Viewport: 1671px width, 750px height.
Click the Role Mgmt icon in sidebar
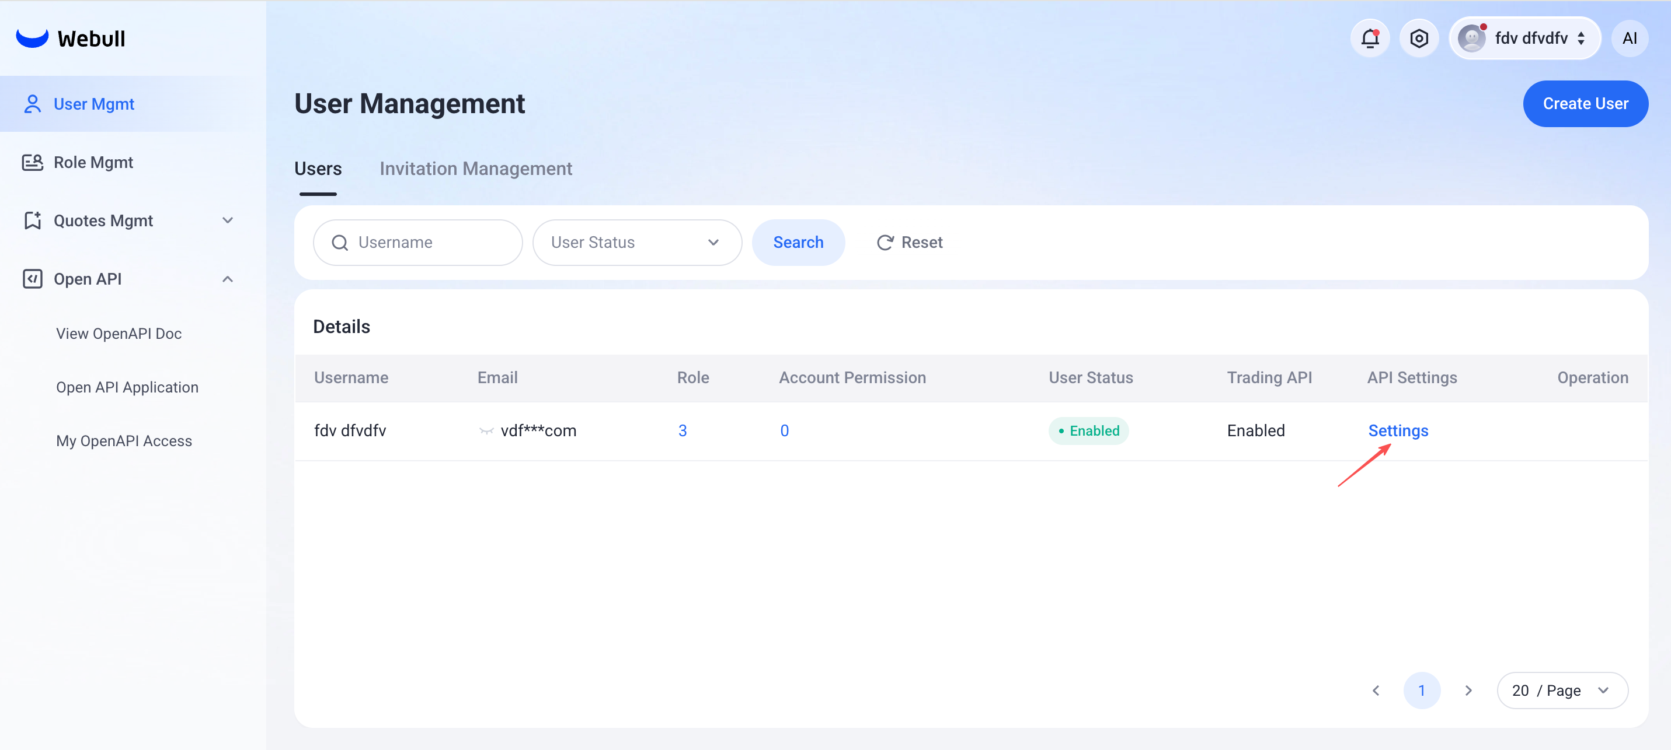pos(33,162)
